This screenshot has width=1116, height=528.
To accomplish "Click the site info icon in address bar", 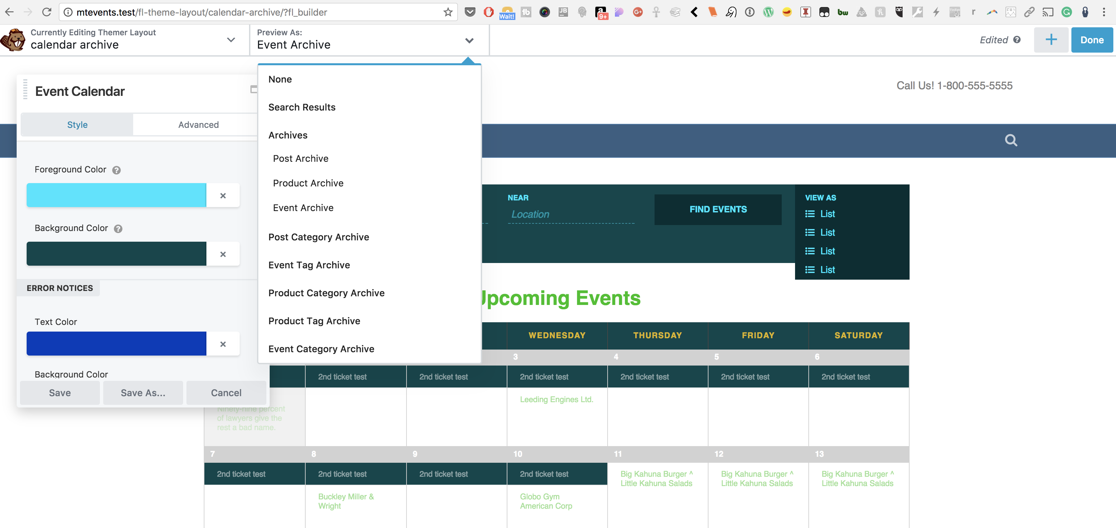I will click(68, 12).
